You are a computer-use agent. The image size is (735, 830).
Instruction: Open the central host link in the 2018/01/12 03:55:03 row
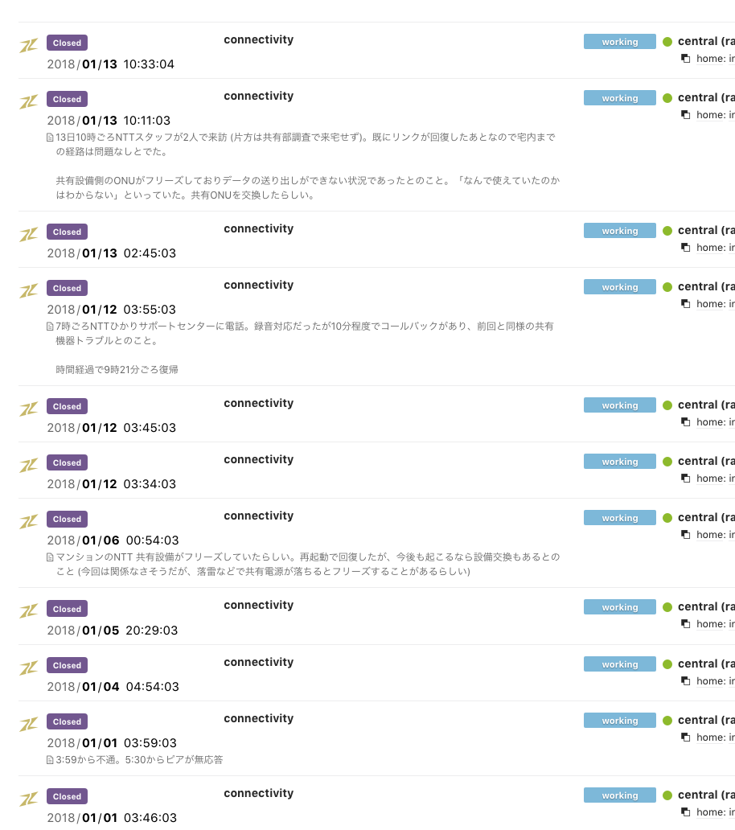coord(705,287)
